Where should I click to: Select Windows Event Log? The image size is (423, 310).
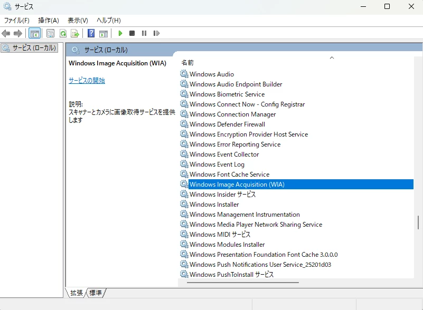(x=217, y=164)
